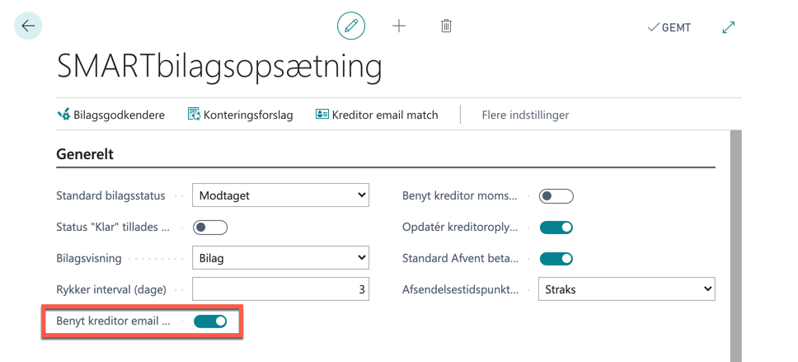This screenshot has height=362, width=798.
Task: Click the vertical scrollbar on right
Action: 736,246
